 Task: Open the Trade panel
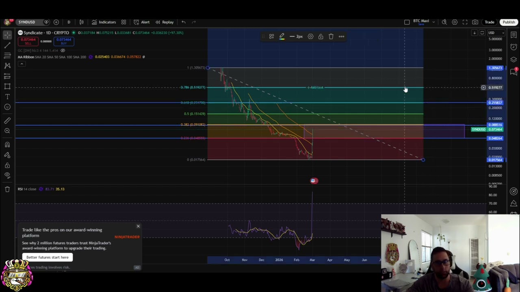click(489, 22)
